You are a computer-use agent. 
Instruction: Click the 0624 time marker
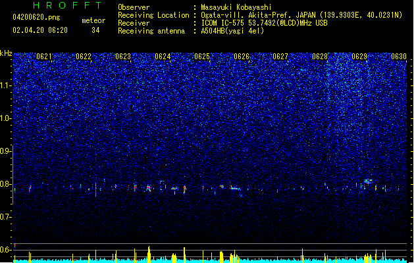(x=163, y=57)
